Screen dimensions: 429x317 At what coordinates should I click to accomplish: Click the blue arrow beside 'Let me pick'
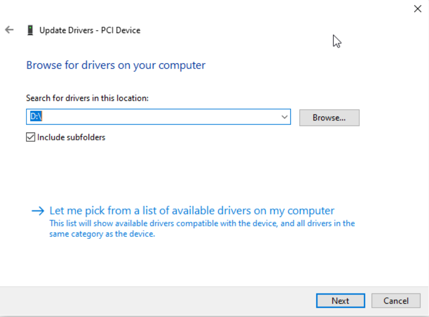[38, 211]
